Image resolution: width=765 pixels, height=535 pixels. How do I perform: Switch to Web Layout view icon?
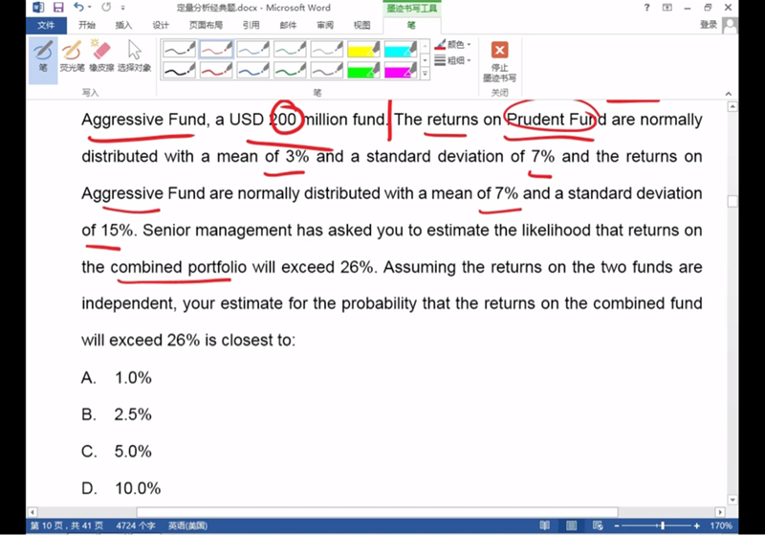click(598, 525)
